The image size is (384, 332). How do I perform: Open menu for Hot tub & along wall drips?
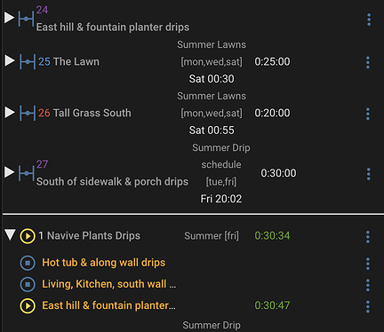[368, 264]
